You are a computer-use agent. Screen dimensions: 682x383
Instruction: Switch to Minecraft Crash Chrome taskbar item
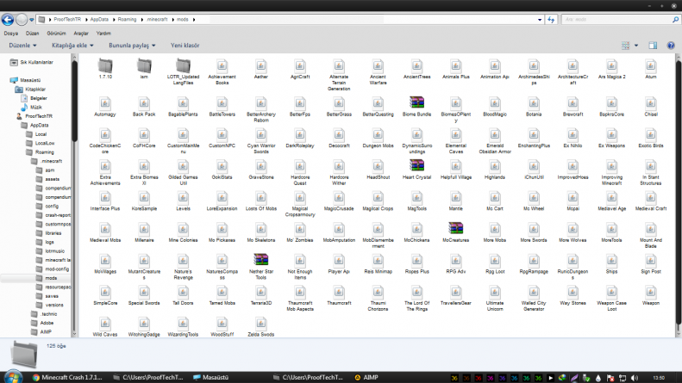click(x=67, y=377)
